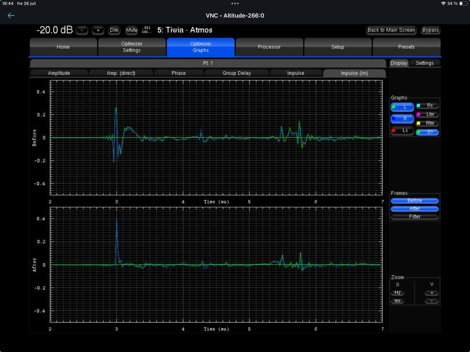Screen dimensions: 470x352
Task: Mute the audio output
Action: [132, 30]
